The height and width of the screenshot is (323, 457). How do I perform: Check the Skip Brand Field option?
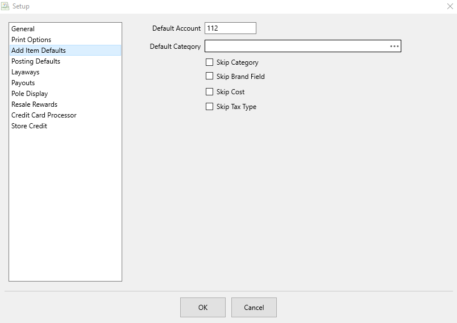pos(209,76)
